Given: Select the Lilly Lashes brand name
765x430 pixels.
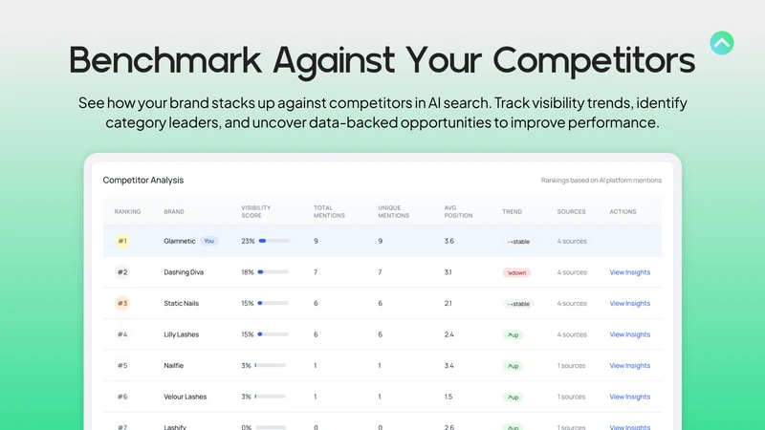Looking at the screenshot, I should coord(181,334).
